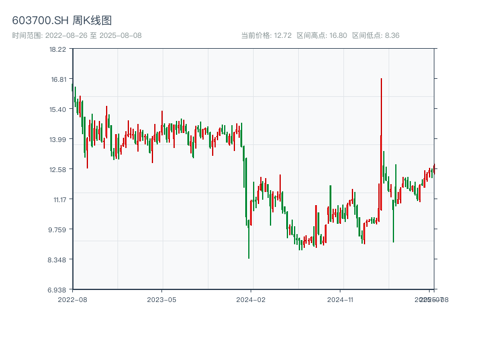This screenshot has width=482, height=361.
Task: Click the 2022-08 x-axis date label
Action: (x=72, y=299)
